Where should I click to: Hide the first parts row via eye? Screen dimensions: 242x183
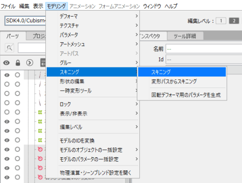tap(7, 75)
